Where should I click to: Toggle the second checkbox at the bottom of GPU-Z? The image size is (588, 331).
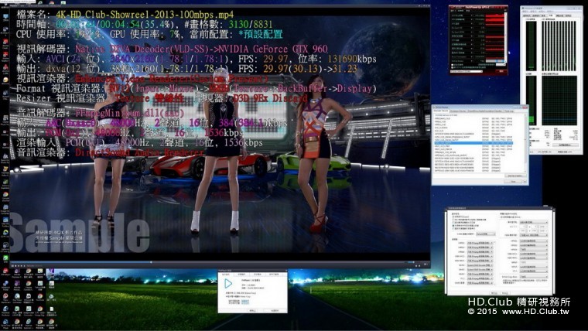pyautogui.click(x=453, y=67)
